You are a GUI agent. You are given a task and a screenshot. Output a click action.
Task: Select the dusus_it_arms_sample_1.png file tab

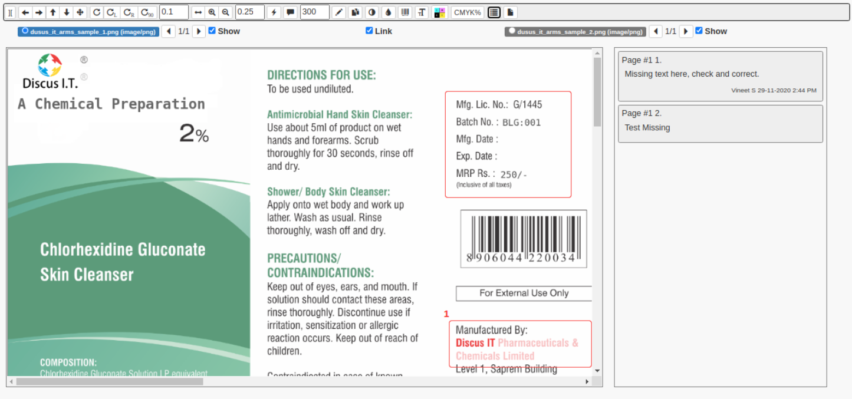88,31
